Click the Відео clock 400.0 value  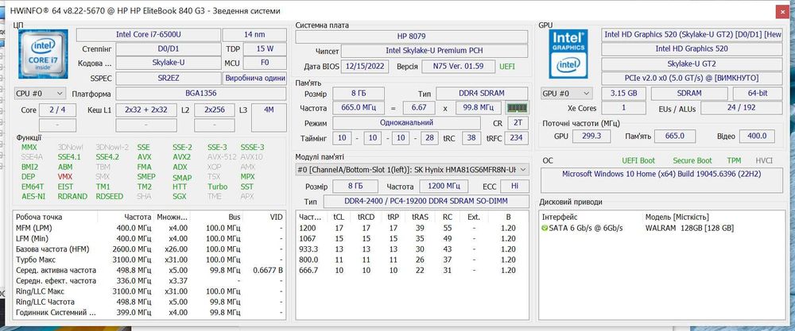(x=757, y=136)
